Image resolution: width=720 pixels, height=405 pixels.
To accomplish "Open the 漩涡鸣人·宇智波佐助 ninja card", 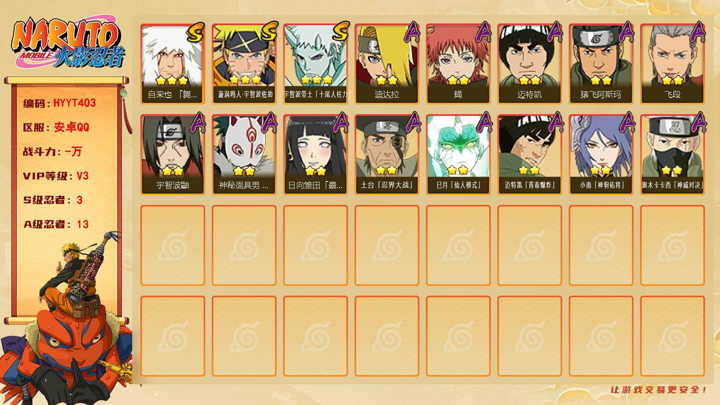I will (x=244, y=64).
